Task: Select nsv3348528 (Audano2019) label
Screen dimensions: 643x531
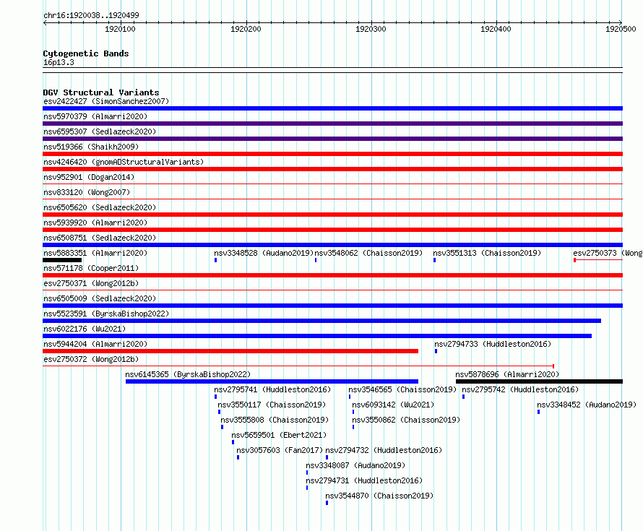Action: coord(264,253)
